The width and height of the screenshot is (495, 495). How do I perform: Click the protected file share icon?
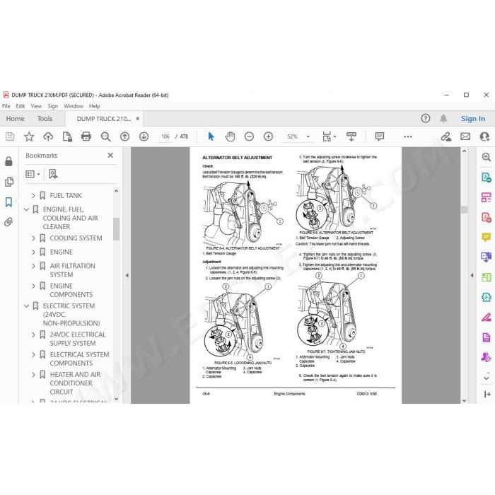tap(67, 136)
